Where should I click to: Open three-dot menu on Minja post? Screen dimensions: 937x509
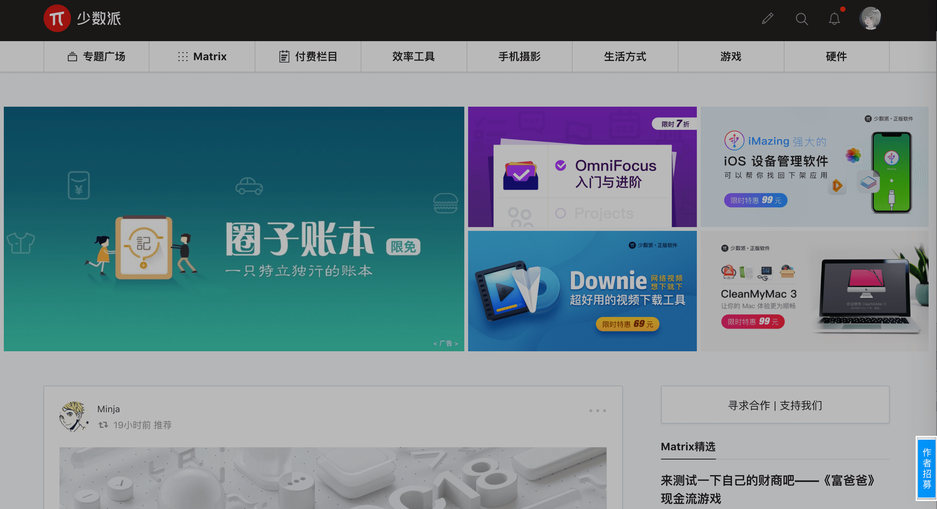point(597,410)
